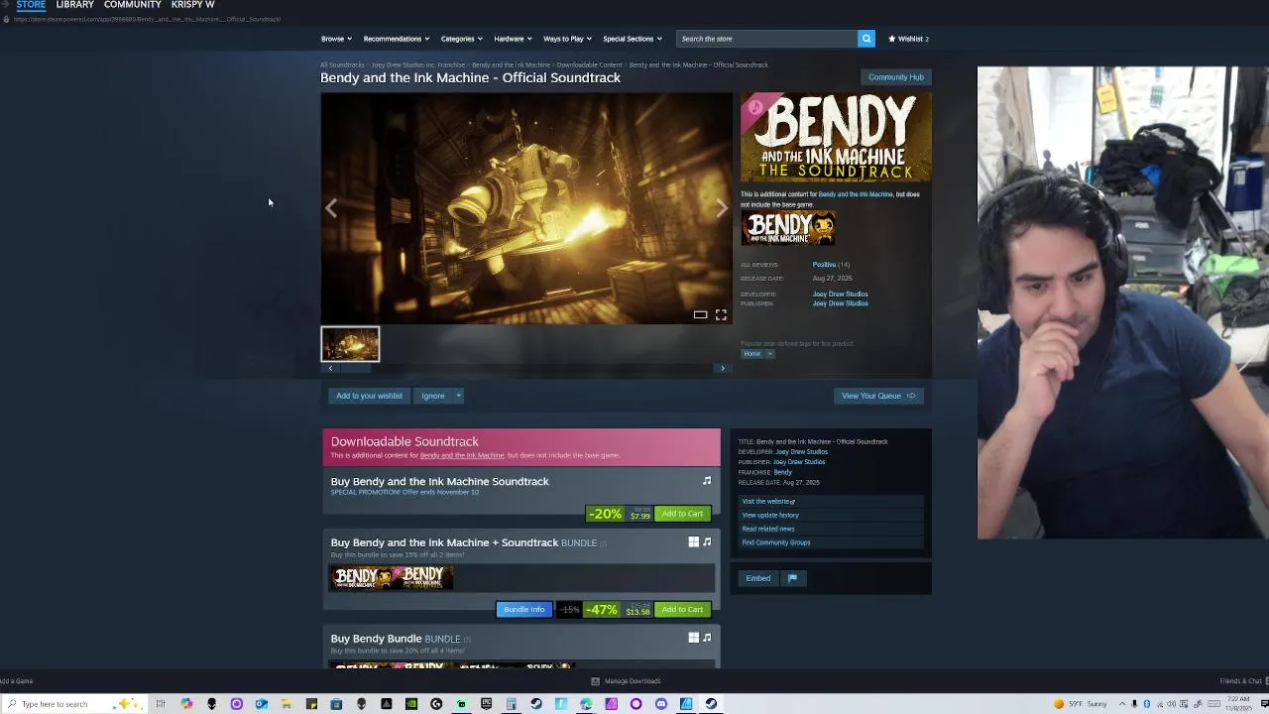
Task: Open Friends & Chat in bottom bar
Action: pyautogui.click(x=1240, y=681)
